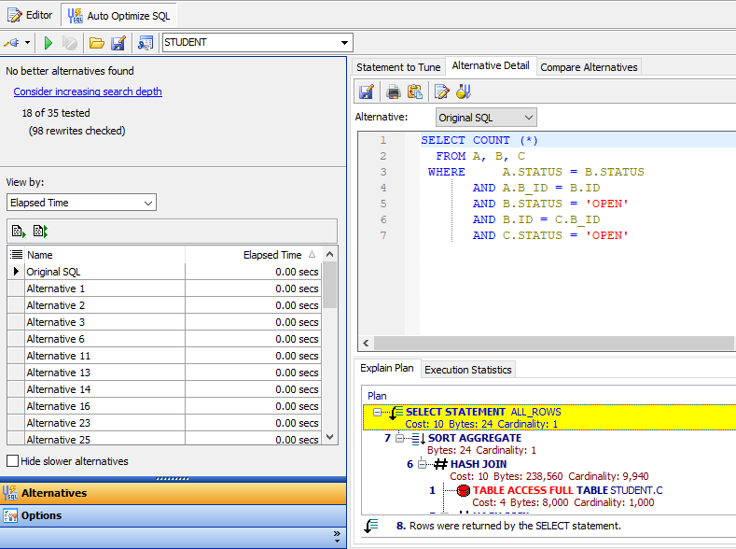This screenshot has width=736, height=549.
Task: Click the alternatives list scroll up arrow
Action: 329,254
